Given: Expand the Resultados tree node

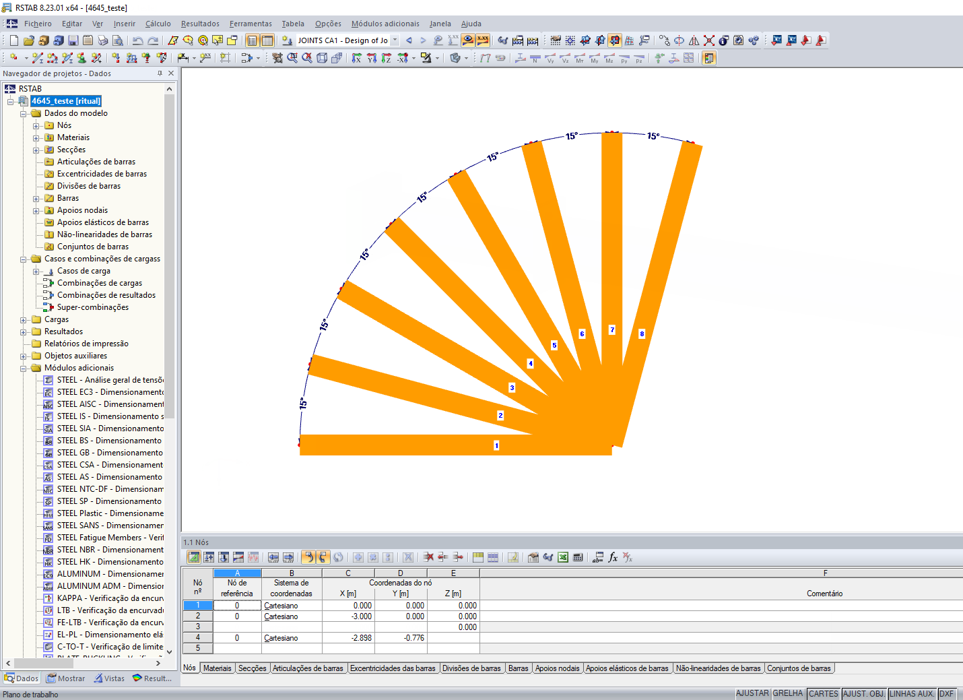Looking at the screenshot, I should coord(24,332).
